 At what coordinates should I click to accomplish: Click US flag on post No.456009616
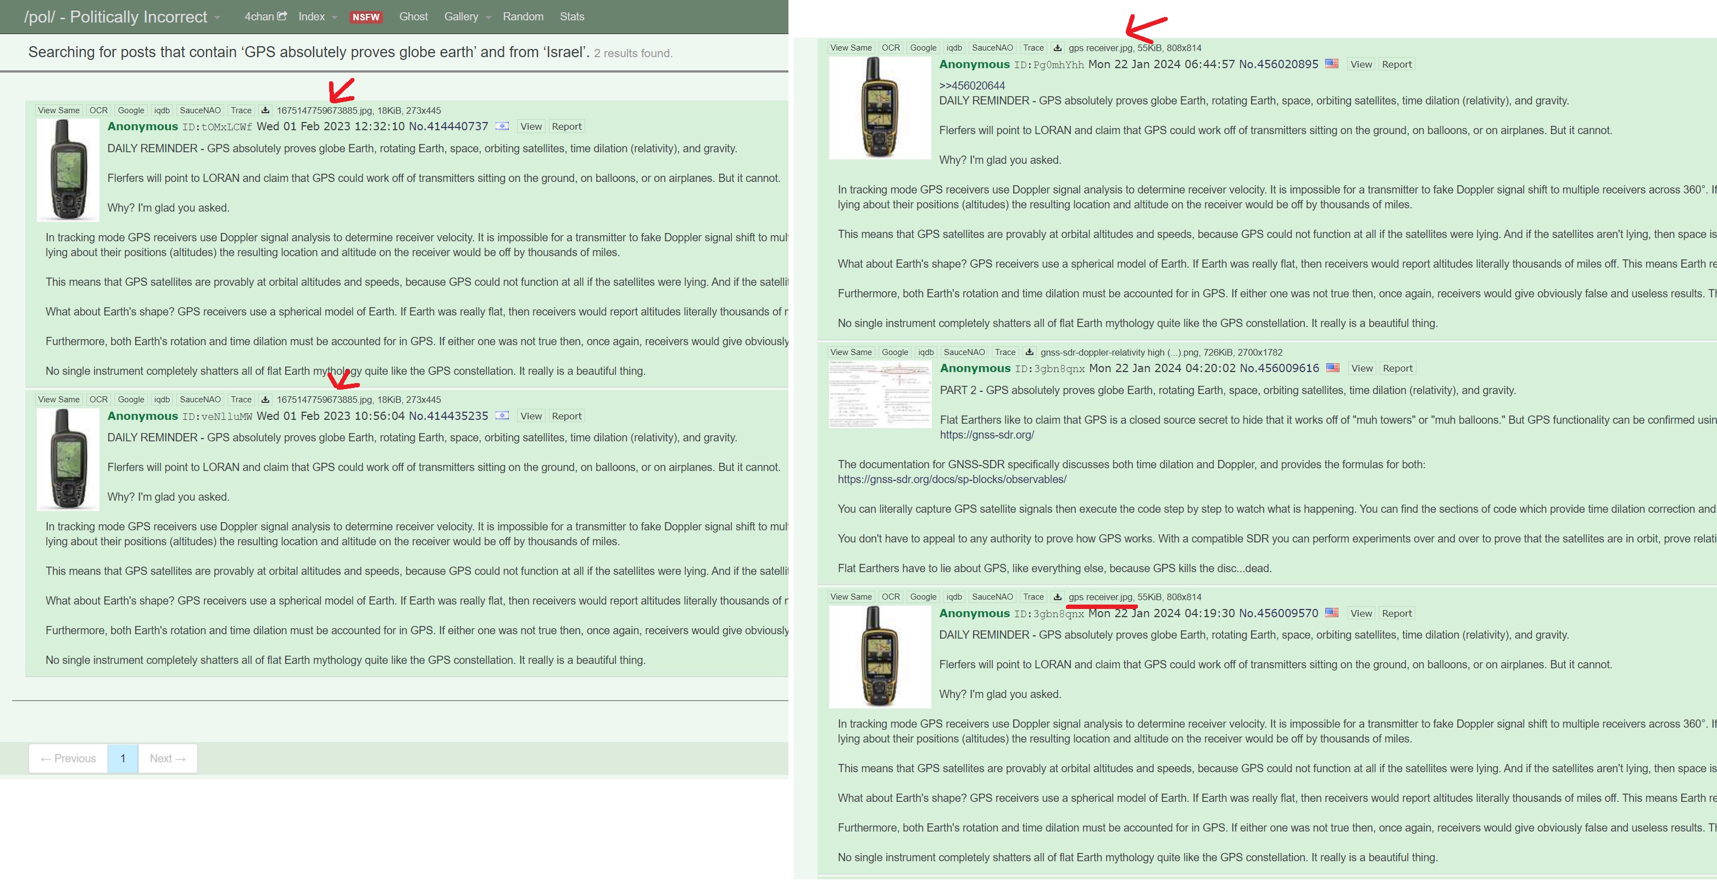1332,368
